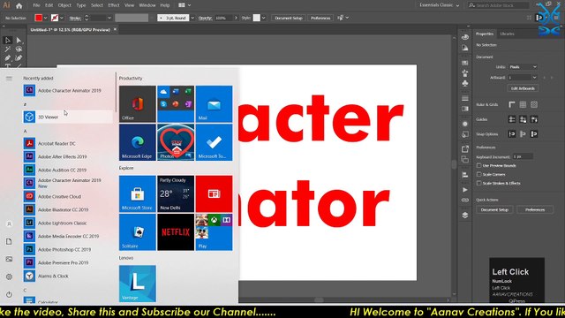Click the Start menu Power icon
565x318 pixels.
(x=9, y=294)
